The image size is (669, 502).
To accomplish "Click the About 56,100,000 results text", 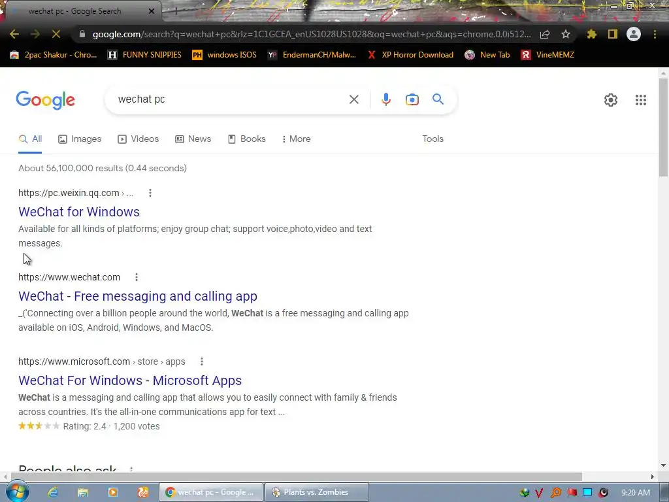I will (x=103, y=168).
